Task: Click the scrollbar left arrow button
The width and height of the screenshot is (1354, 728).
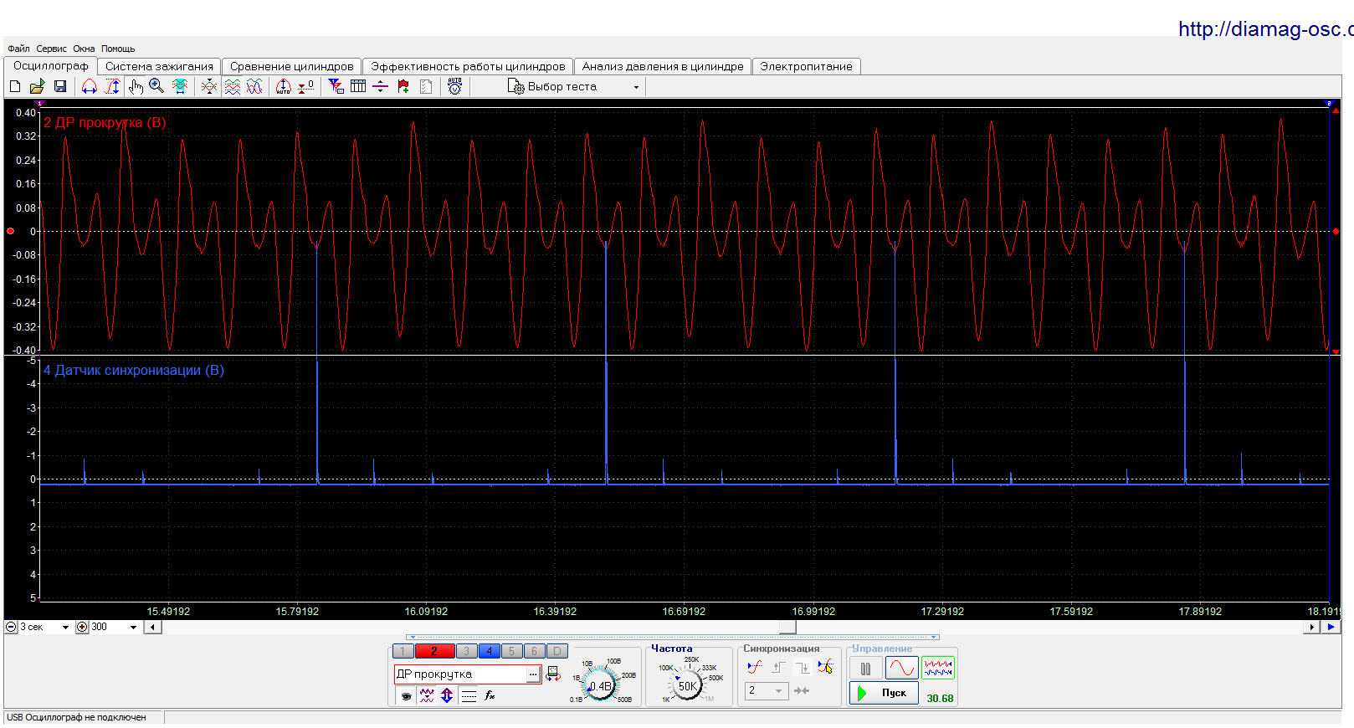Action: pos(152,627)
